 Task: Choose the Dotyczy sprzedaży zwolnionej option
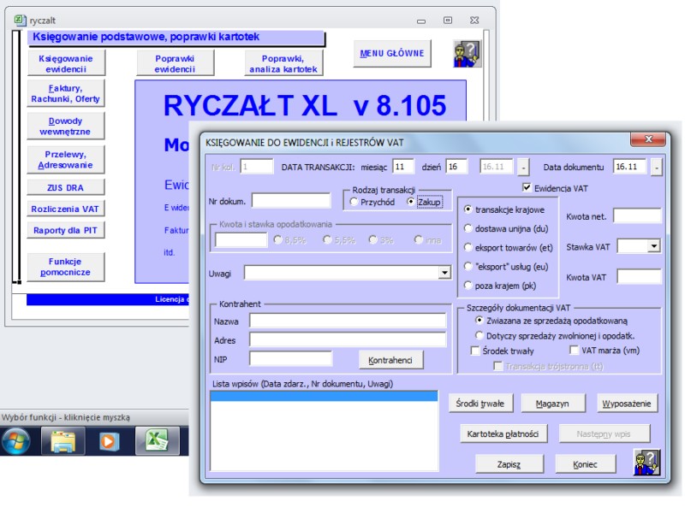(x=480, y=334)
